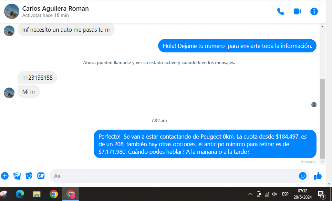Image resolution: width=332 pixels, height=201 pixels.
Task: Open the Snipping tool taskbar icon
Action: (x=3, y=194)
